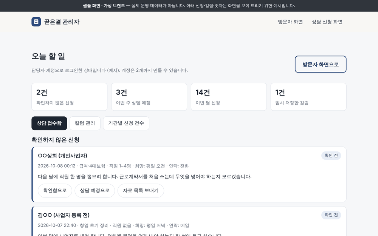Click 확인 전 badge on ○○상회 card
The image size is (378, 236).
331,156
